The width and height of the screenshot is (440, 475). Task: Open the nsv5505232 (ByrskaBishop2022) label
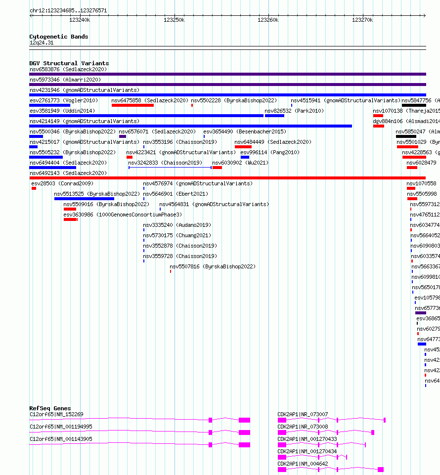click(73, 152)
